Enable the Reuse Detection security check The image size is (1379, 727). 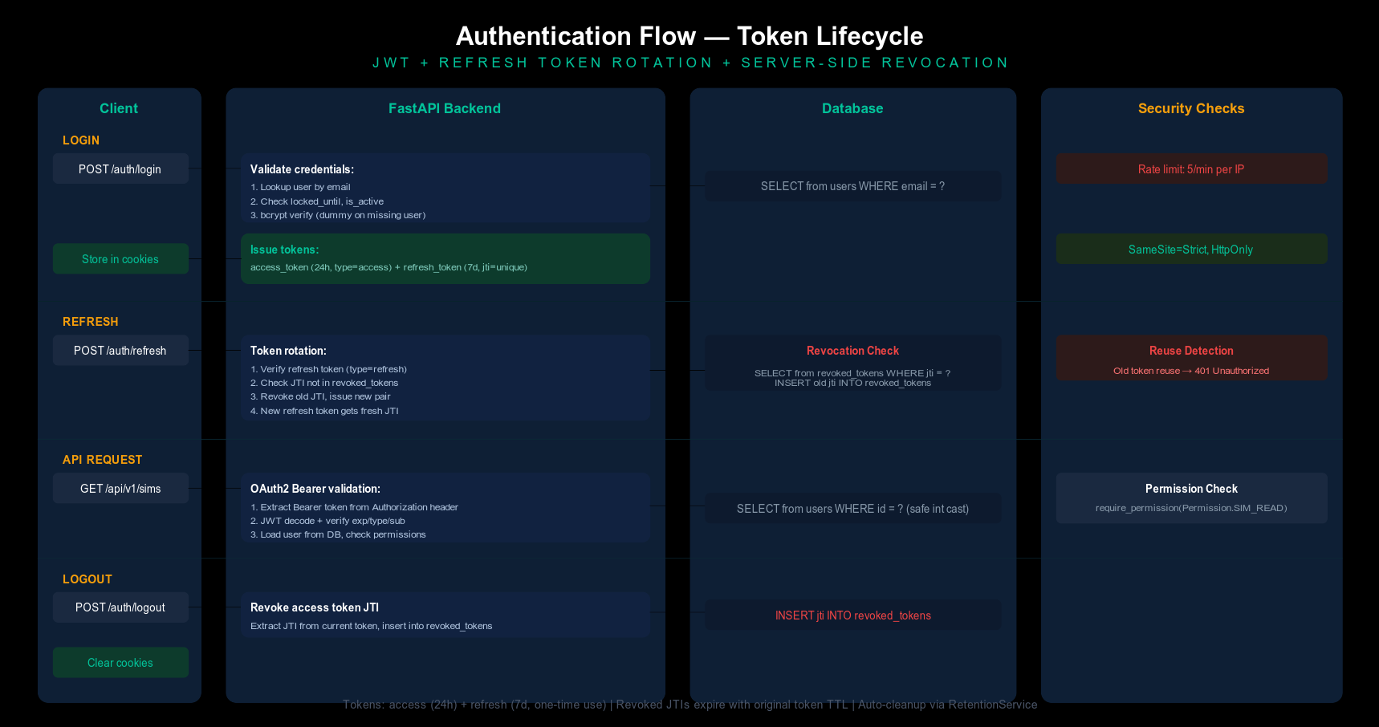[1191, 358]
